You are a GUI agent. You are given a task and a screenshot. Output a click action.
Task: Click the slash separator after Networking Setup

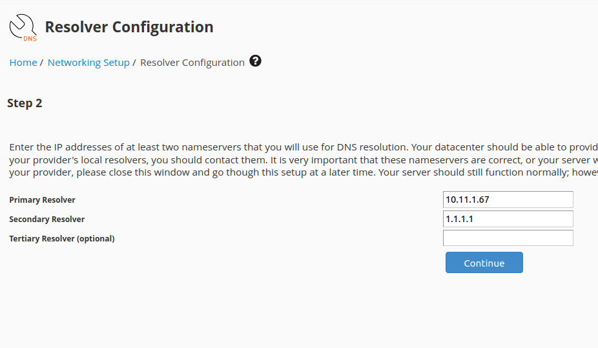click(x=134, y=63)
